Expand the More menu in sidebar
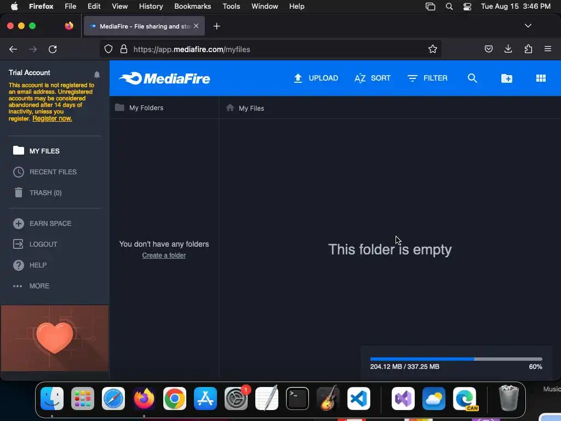 [x=31, y=286]
